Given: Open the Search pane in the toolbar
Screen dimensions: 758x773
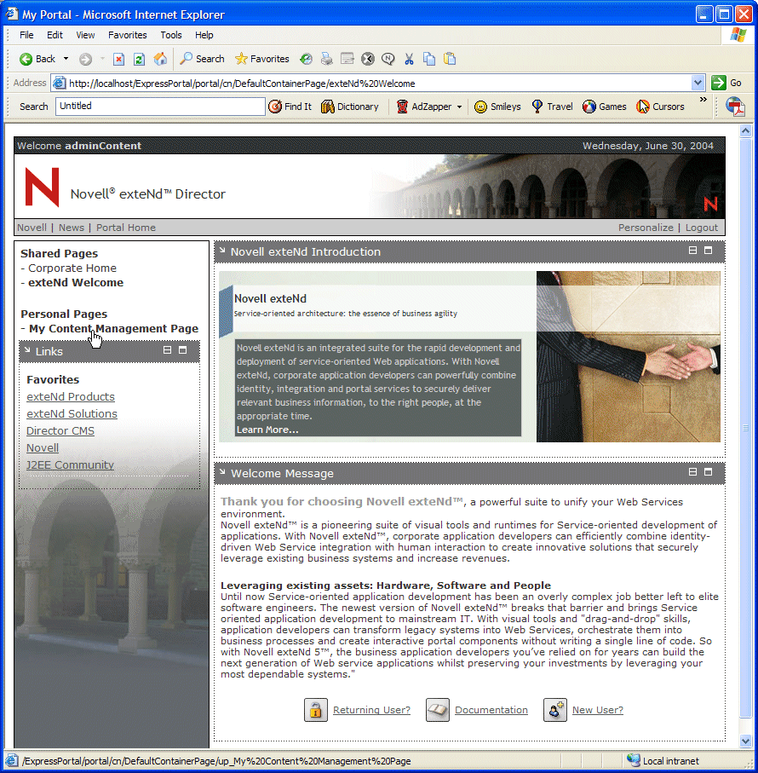Looking at the screenshot, I should 202,59.
